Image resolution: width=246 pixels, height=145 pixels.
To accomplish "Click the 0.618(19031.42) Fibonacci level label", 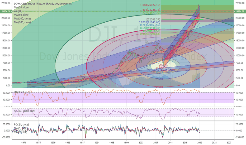I will point(150,28).
